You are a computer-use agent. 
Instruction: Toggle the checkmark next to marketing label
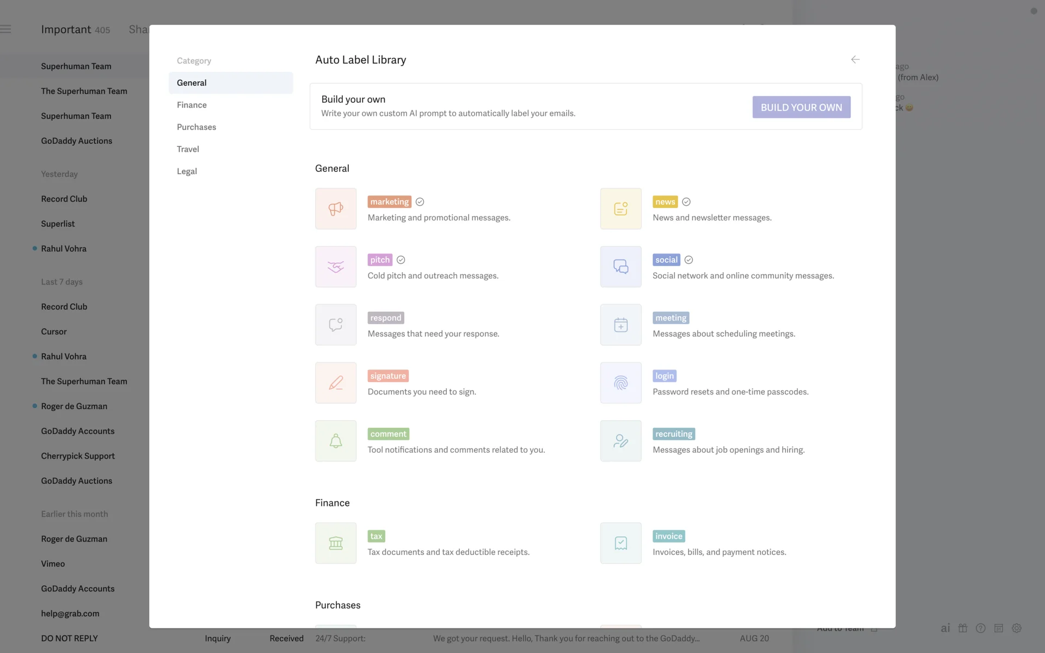pos(420,202)
